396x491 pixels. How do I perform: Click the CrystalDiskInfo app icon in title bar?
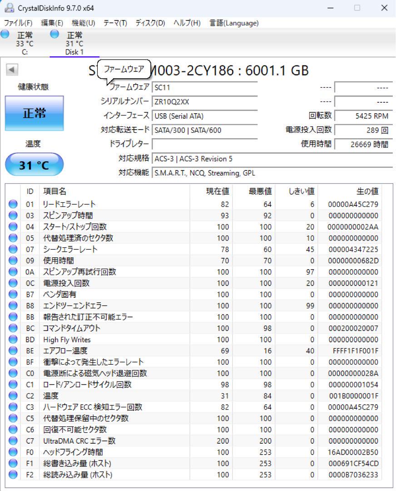[10, 8]
